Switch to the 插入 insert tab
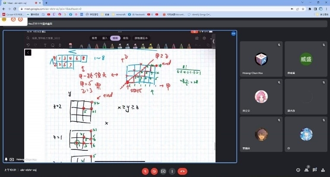The image size is (330, 177). [x=105, y=38]
